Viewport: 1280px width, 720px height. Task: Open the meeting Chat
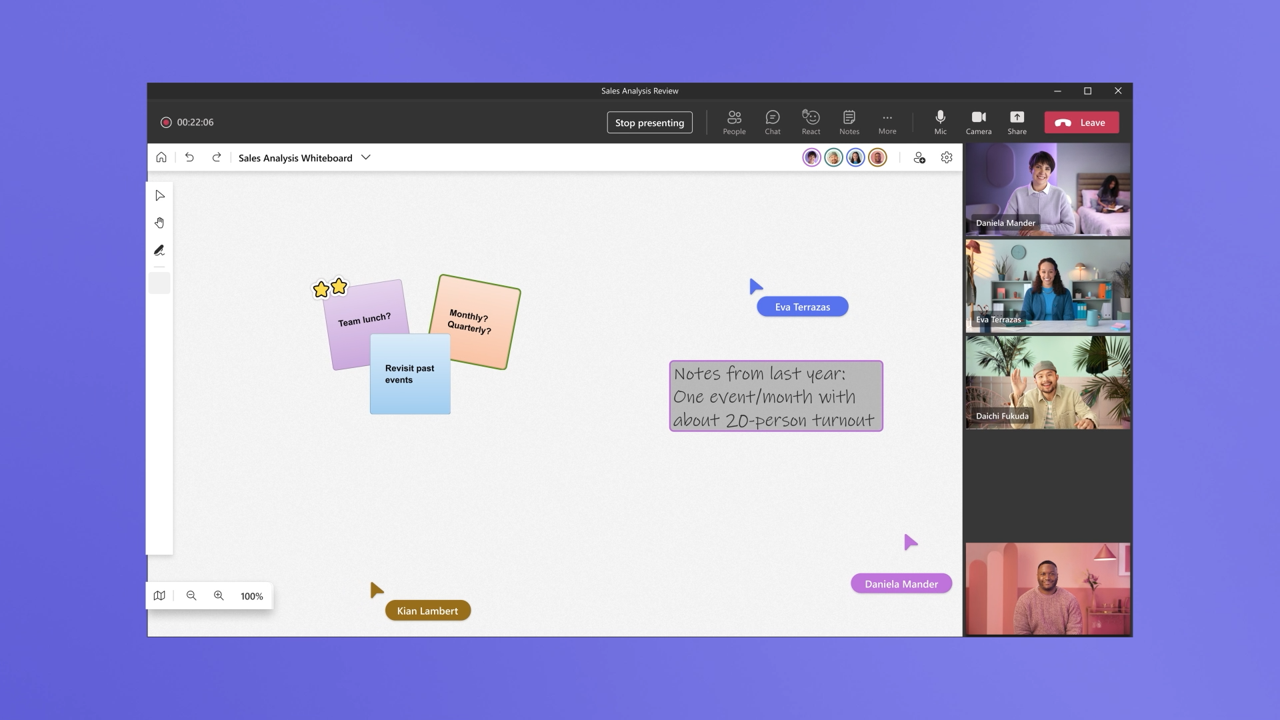[773, 123]
